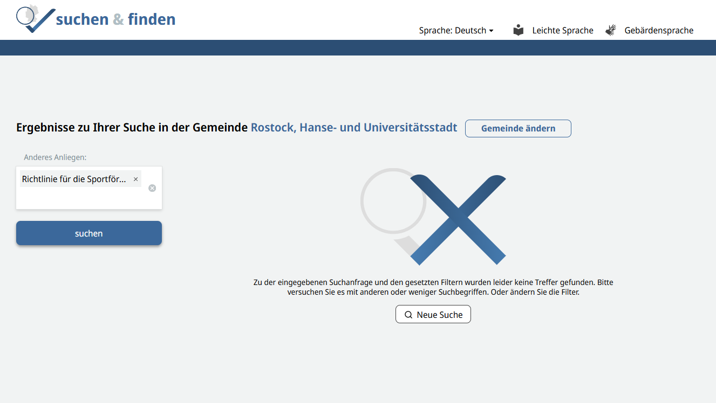Open the Sprache: Deutsch language dropdown
Screen dimensions: 716x403
pyautogui.click(x=453, y=31)
